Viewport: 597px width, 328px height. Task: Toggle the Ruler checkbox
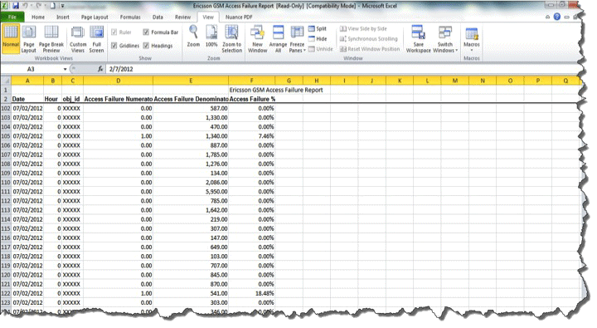point(121,32)
